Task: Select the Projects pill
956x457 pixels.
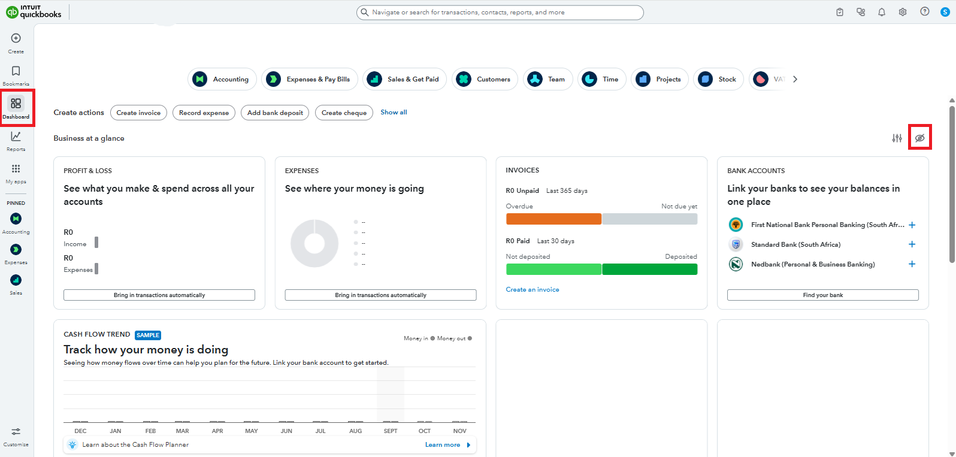Action: [x=659, y=79]
